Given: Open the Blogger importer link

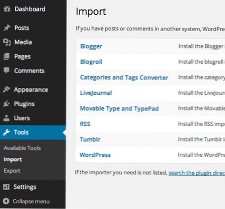Looking at the screenshot, I should click(x=91, y=46).
